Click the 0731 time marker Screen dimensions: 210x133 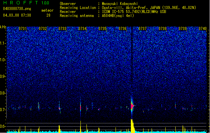tap(23, 29)
